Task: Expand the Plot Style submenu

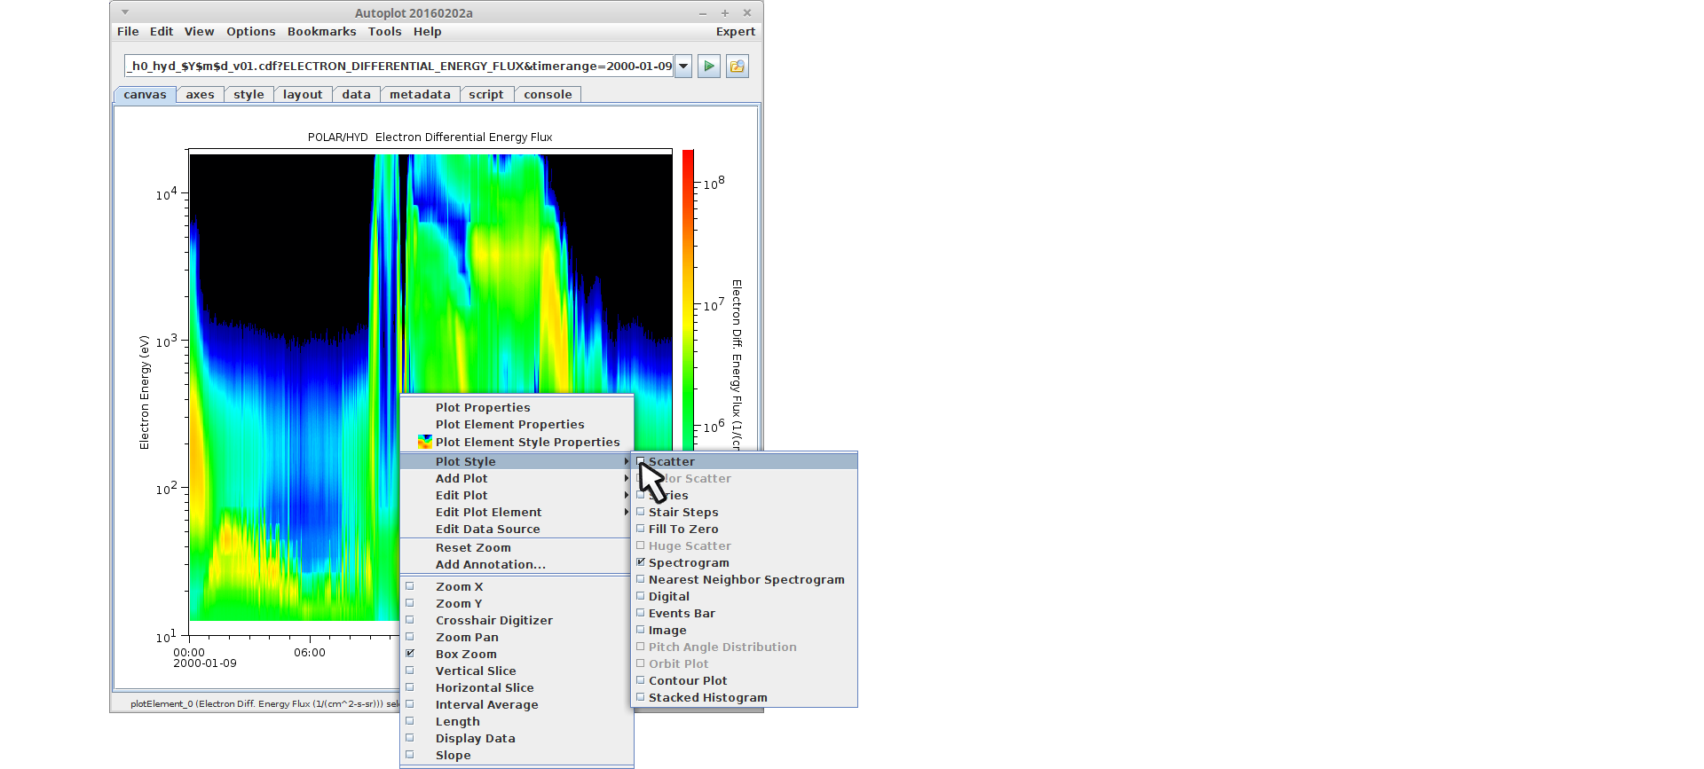Action: [x=516, y=461]
